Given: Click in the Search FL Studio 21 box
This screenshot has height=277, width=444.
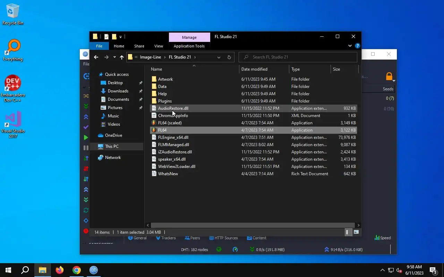Looking at the screenshot, I should click(x=298, y=57).
